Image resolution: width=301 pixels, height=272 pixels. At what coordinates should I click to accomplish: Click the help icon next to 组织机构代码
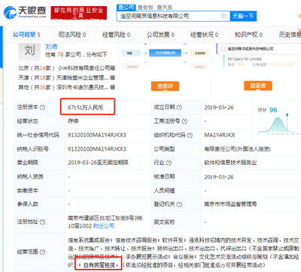click(190, 135)
